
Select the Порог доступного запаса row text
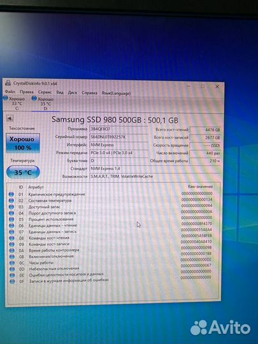(52, 213)
